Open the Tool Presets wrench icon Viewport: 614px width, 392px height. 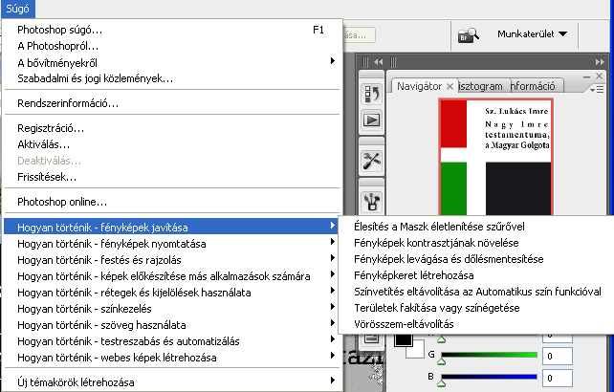tap(372, 161)
